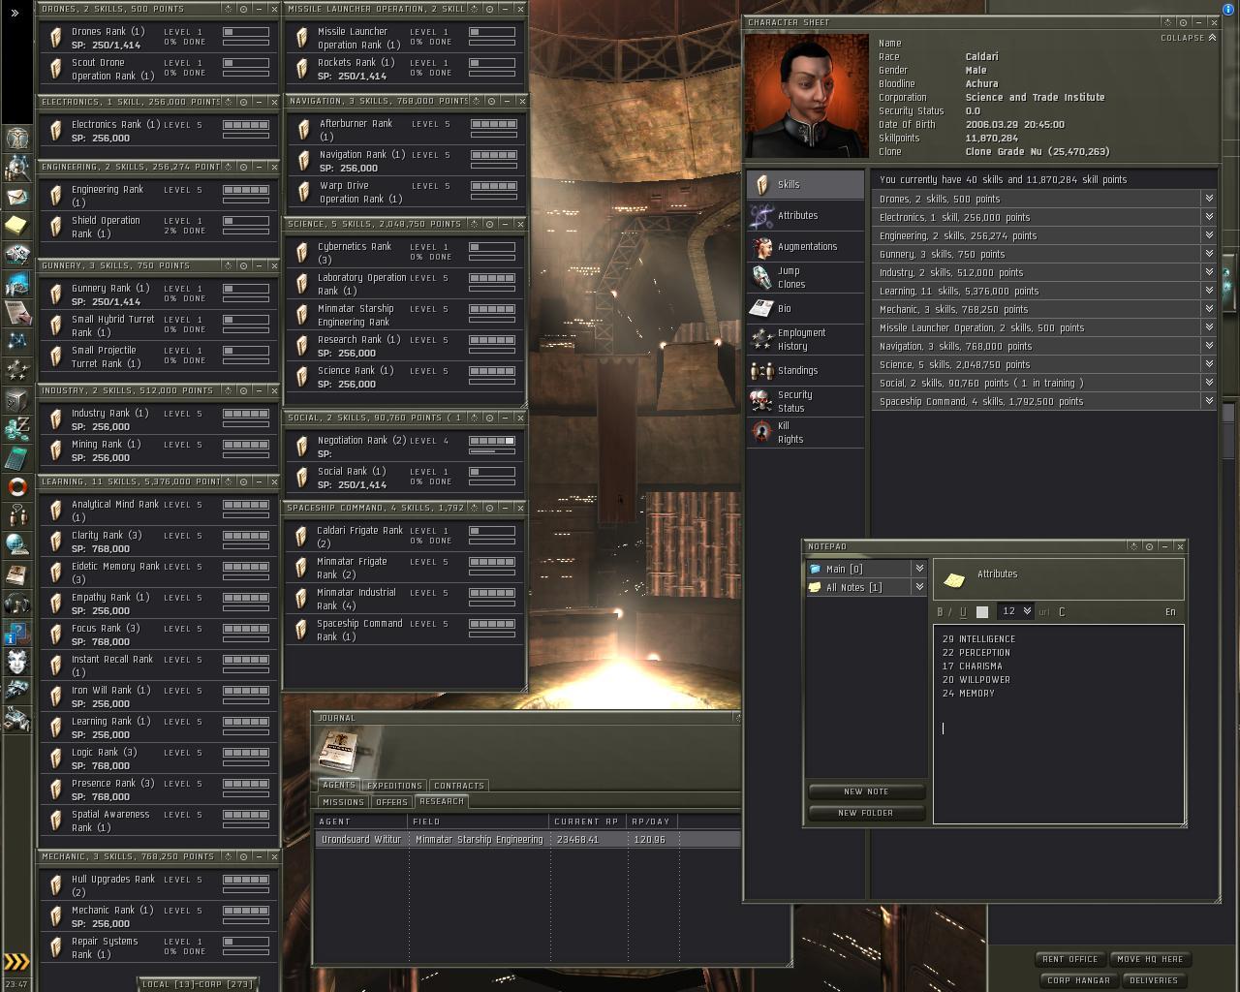Open Standings in Character Sheet
This screenshot has width=1240, height=992.
coord(805,370)
